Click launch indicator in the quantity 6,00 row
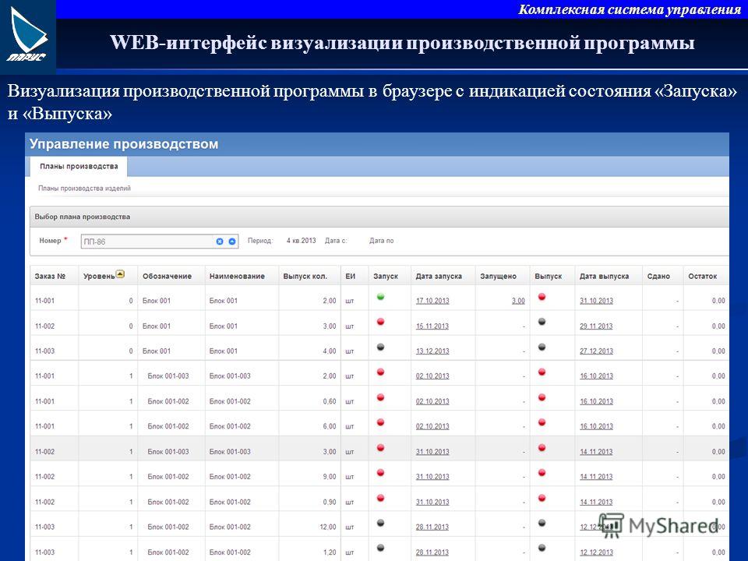This screenshot has height=561, width=748. tap(380, 422)
